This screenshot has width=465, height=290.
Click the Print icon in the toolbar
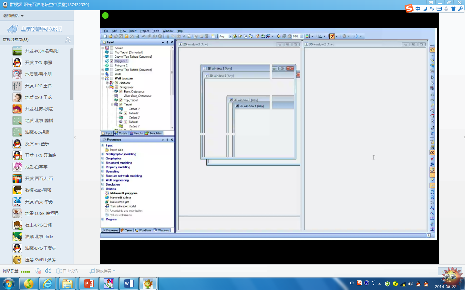[x=138, y=36]
